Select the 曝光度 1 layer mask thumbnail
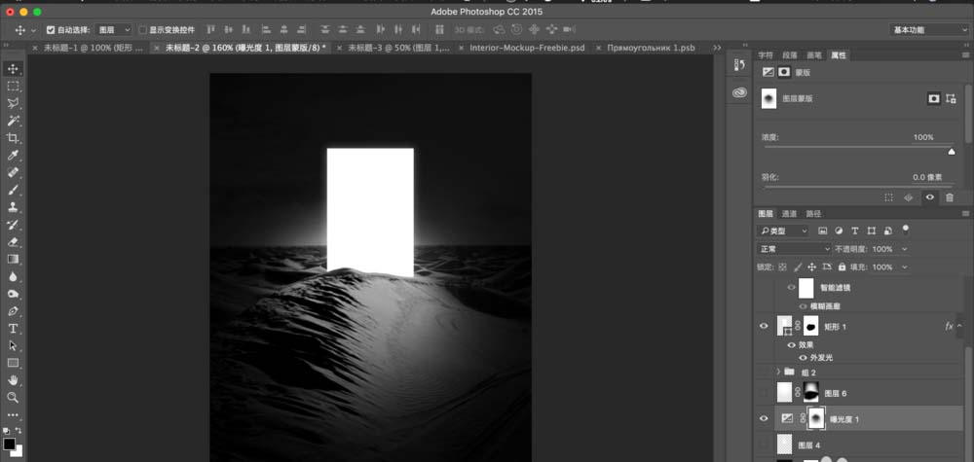Screen dimensions: 974x462 [815, 419]
